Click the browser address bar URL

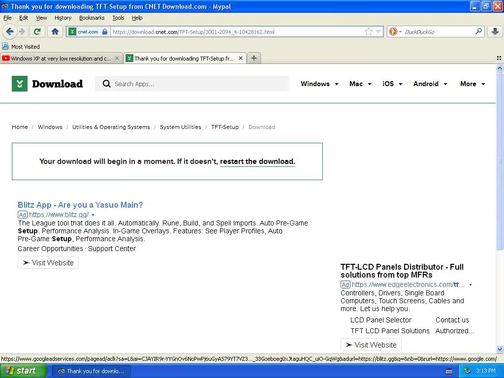pos(237,31)
